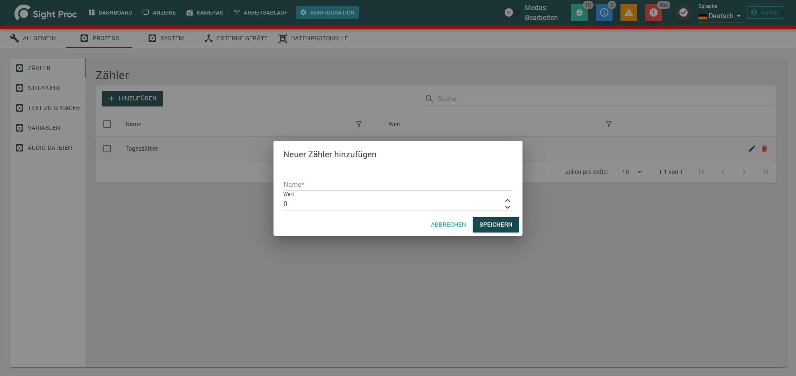Select Stoppuhr in the sidebar
The width and height of the screenshot is (796, 376).
47,88
